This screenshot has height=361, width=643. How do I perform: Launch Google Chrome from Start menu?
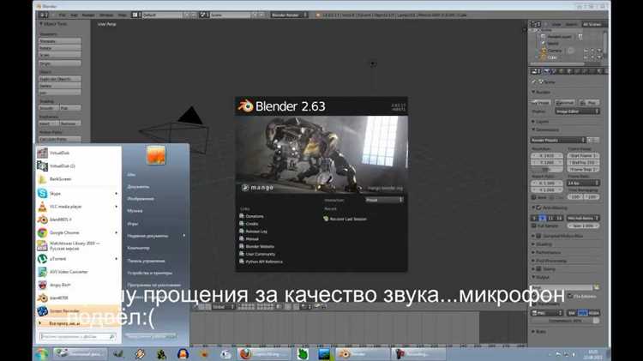click(x=78, y=232)
